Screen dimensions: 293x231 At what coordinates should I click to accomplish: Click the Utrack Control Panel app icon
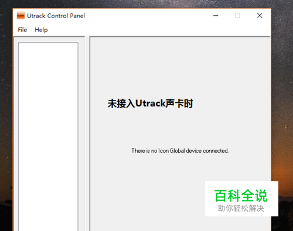click(x=21, y=16)
